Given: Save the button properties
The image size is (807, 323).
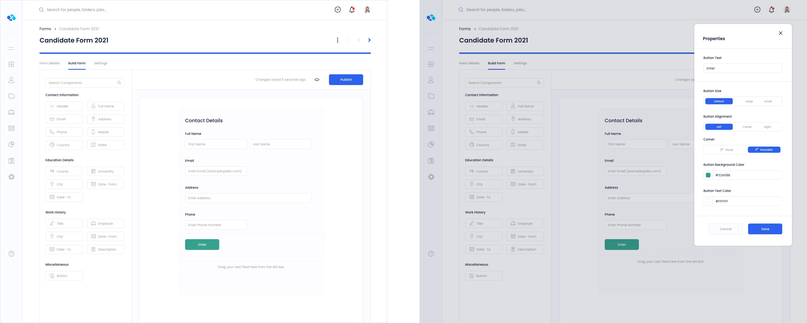Looking at the screenshot, I should tap(765, 229).
